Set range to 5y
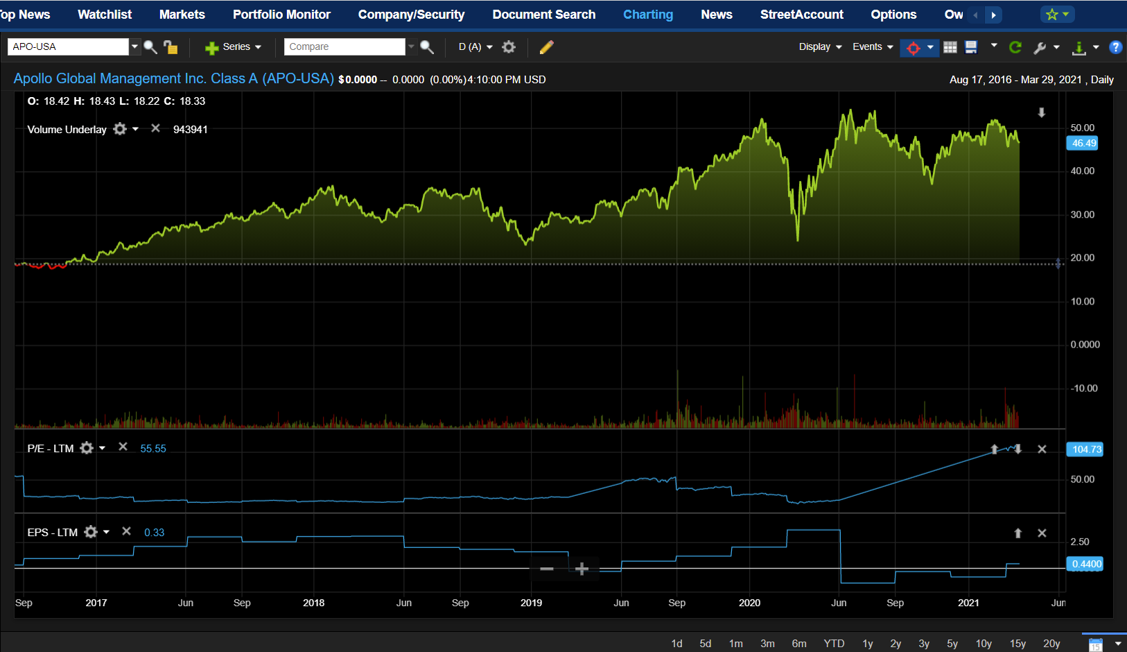The image size is (1127, 652). [x=952, y=644]
